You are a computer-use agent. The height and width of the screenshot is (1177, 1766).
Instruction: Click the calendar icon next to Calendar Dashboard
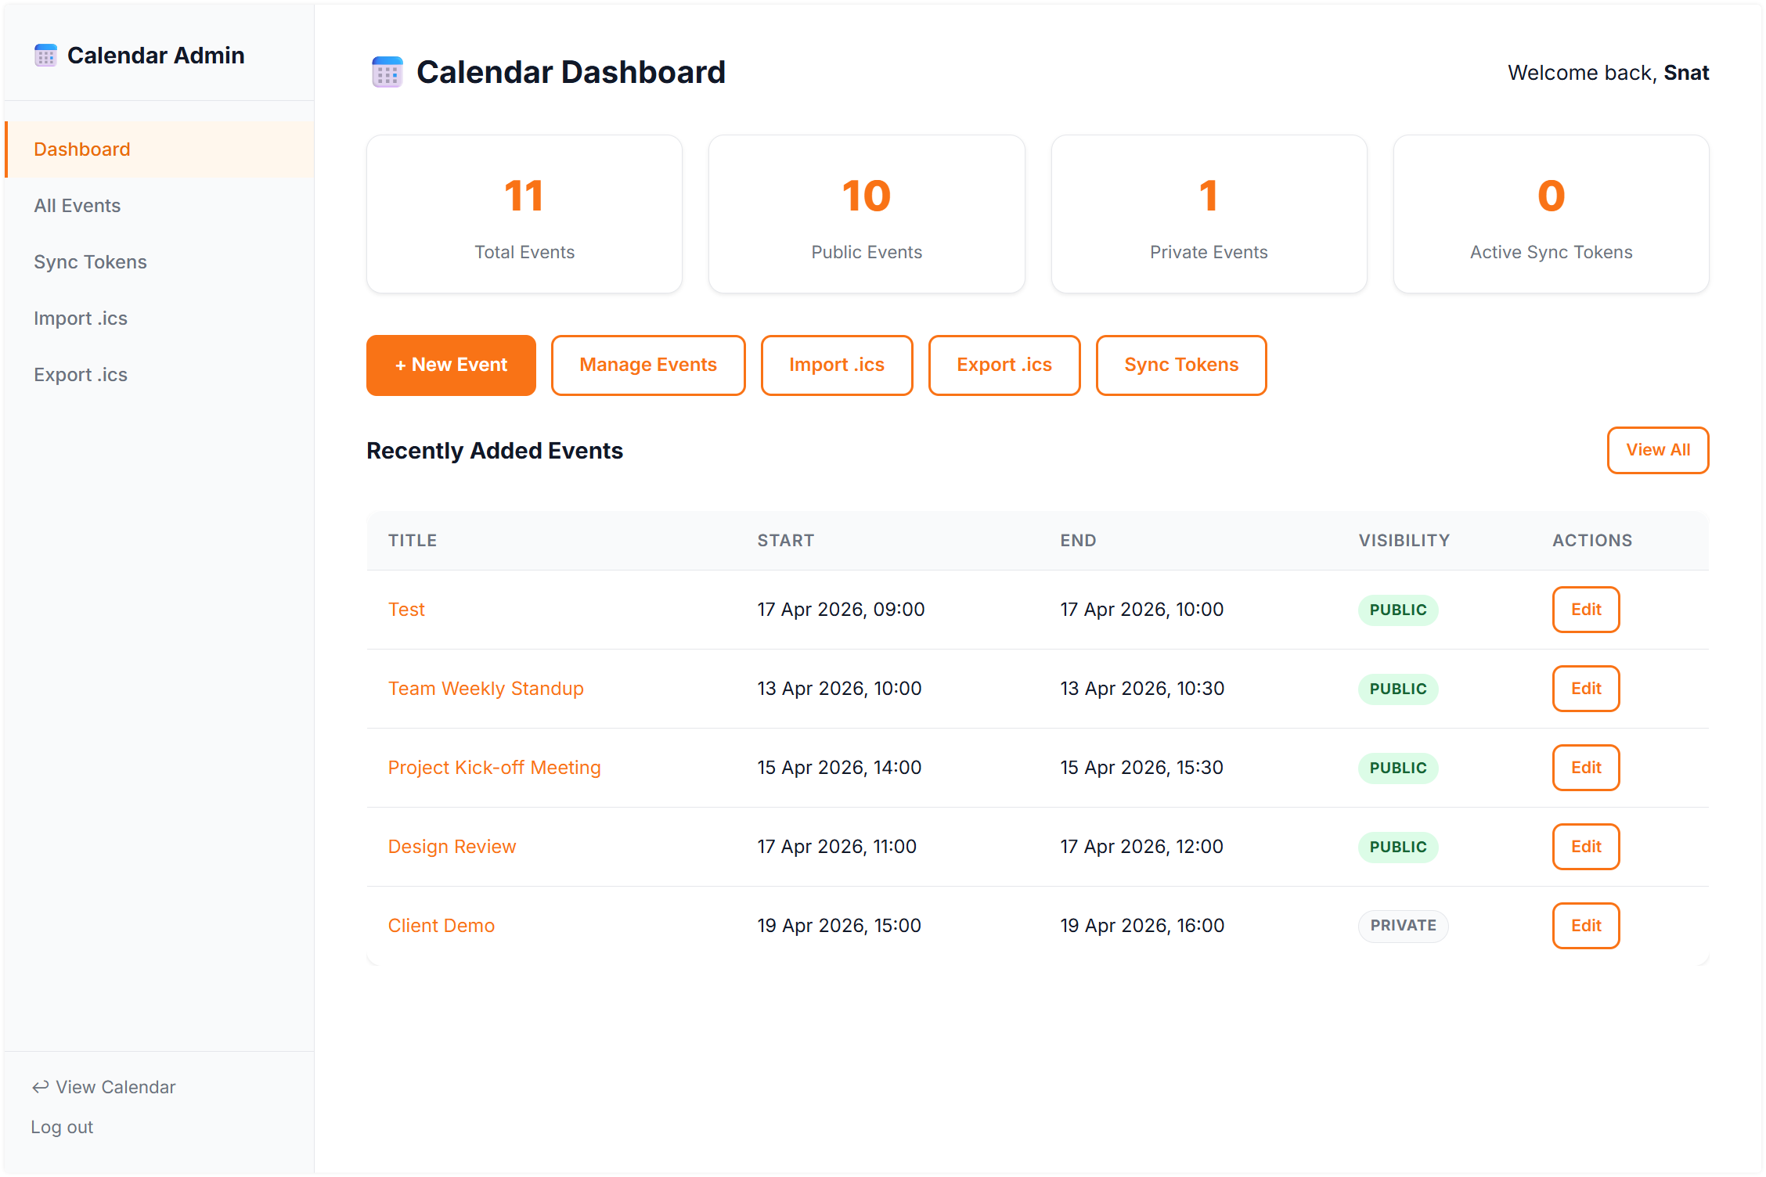pyautogui.click(x=387, y=72)
